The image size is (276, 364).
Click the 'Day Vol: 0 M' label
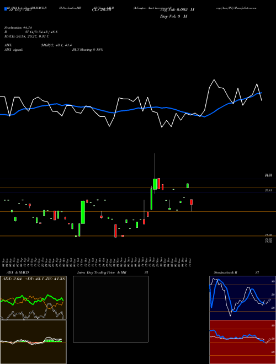(x=173, y=16)
